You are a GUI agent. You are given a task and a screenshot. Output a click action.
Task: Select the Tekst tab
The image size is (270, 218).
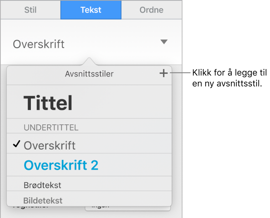click(91, 10)
